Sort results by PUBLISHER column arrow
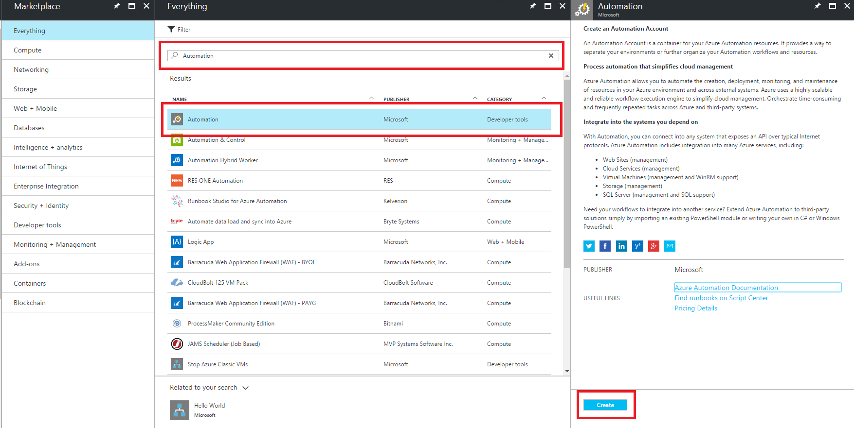 [475, 98]
